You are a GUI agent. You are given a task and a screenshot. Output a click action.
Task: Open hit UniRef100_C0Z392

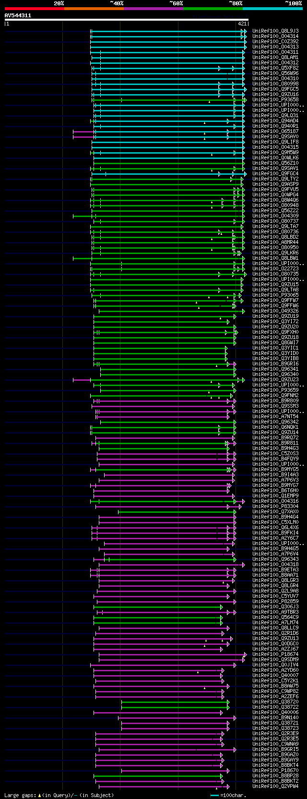(275, 41)
